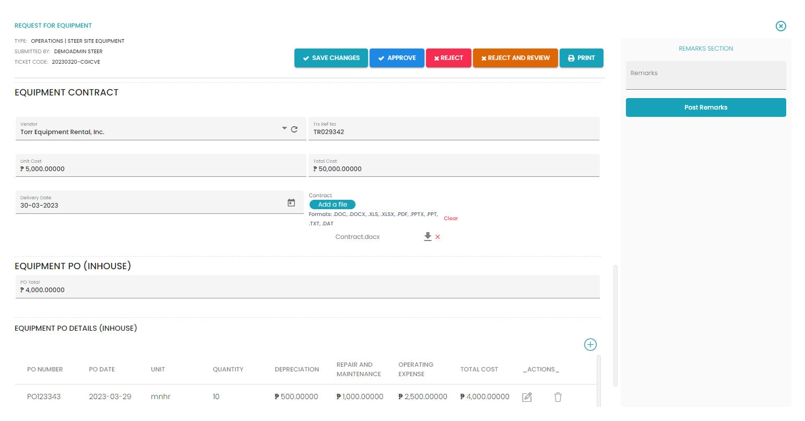Click inside the Remarks text box
This screenshot has height=421, width=805.
(x=706, y=75)
